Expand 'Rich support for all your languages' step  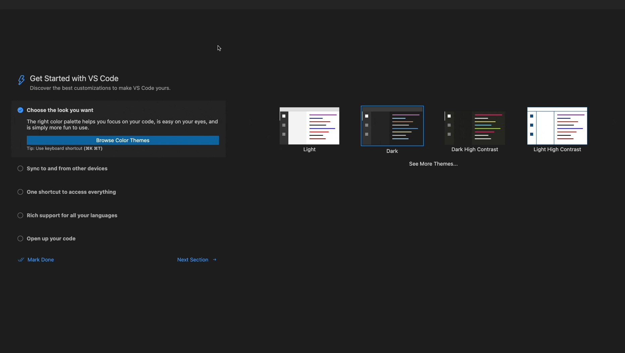[x=72, y=216]
